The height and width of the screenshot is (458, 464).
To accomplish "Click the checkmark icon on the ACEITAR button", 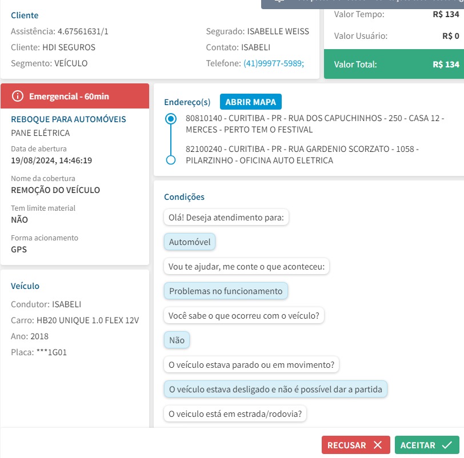I will tap(447, 445).
